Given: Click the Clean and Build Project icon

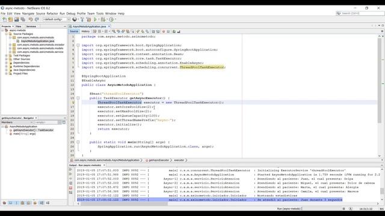Looking at the screenshot, I should [88, 19].
